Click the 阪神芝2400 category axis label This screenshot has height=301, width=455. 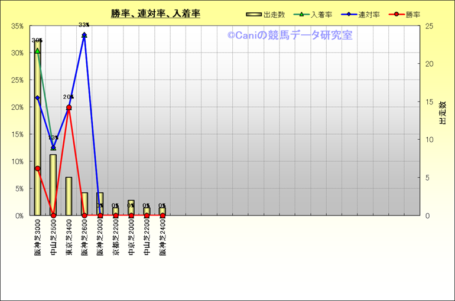coord(162,238)
